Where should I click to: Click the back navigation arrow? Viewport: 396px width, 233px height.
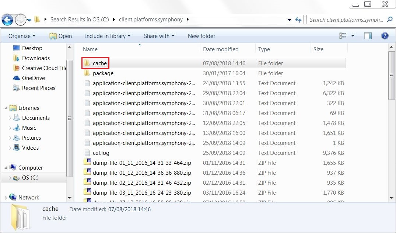pos(7,19)
